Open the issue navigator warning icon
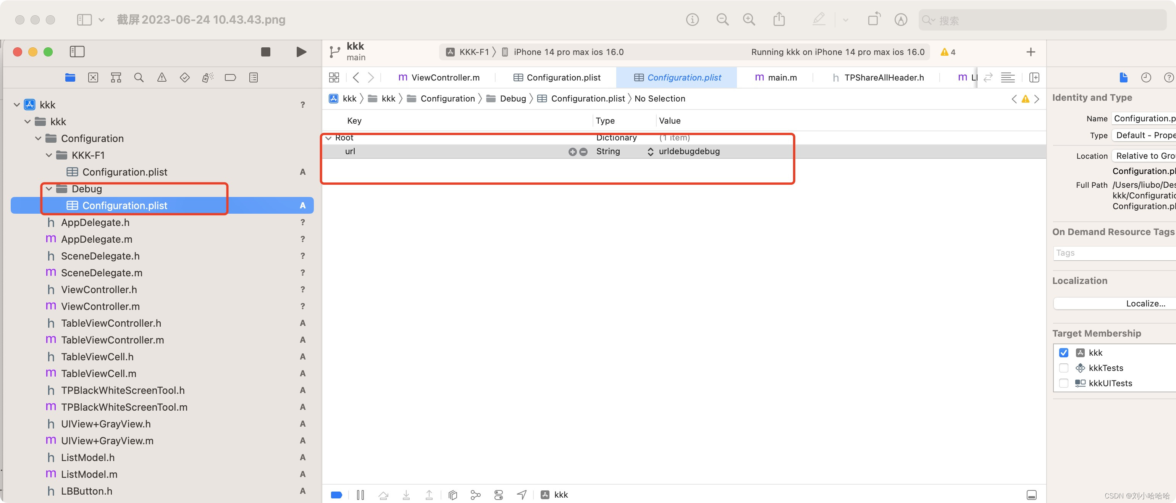Image resolution: width=1176 pixels, height=503 pixels. (162, 77)
